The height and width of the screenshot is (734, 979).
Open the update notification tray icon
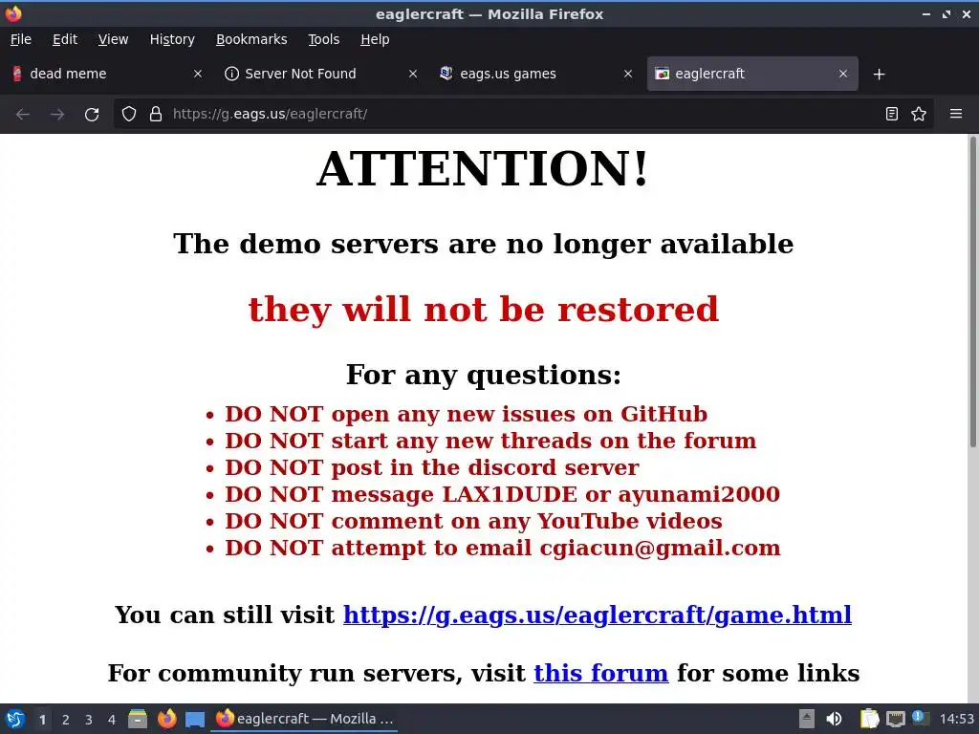tap(920, 718)
